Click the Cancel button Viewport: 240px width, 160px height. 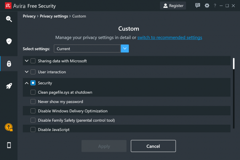tap(153, 146)
